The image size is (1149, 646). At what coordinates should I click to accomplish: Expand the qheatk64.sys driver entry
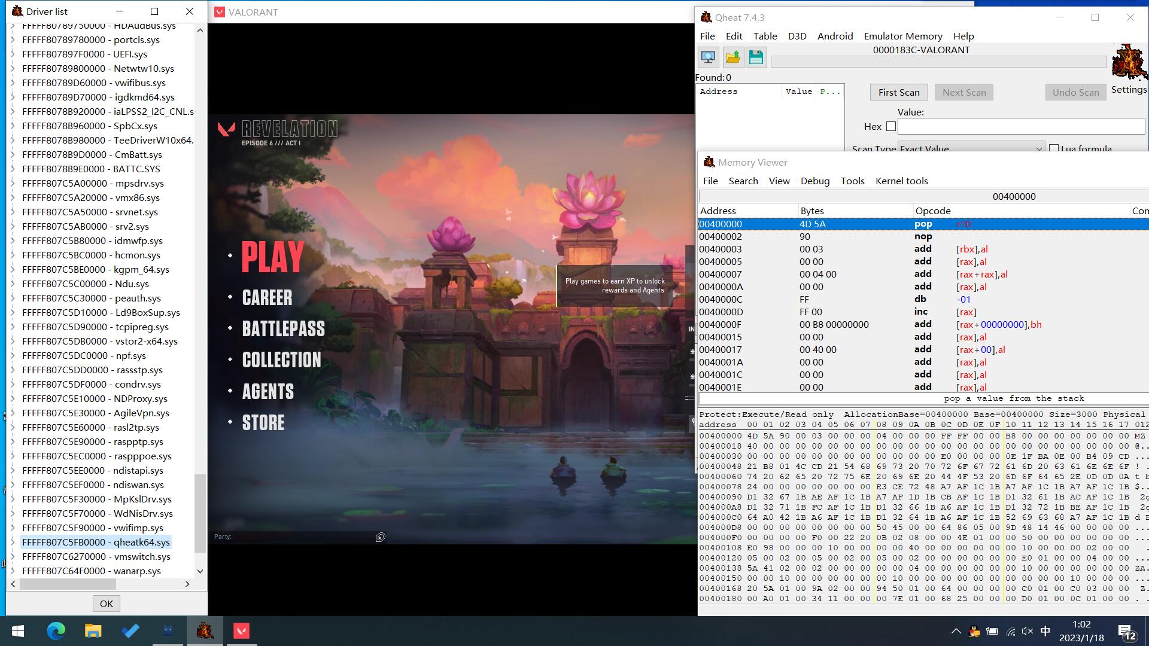coord(13,542)
